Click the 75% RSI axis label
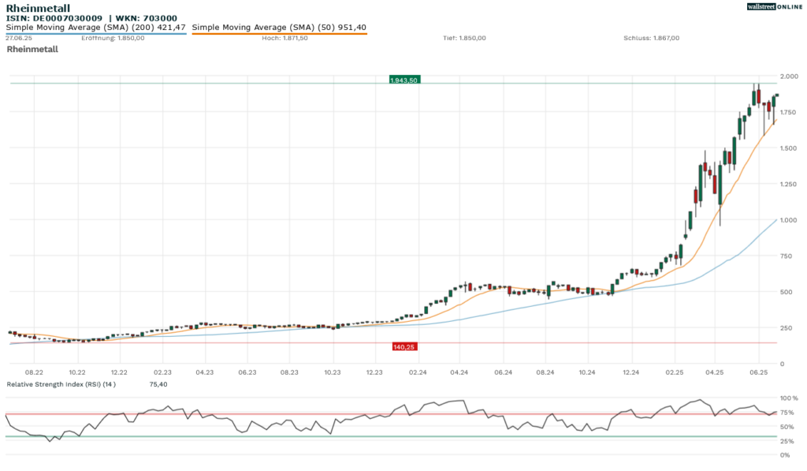 point(790,413)
